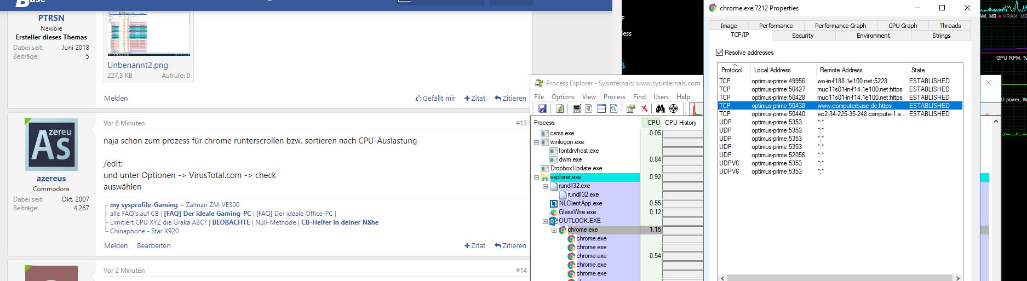Screen dimensions: 1027x281
Task: Open the Process menu in Process Explorer
Action: (x=614, y=96)
